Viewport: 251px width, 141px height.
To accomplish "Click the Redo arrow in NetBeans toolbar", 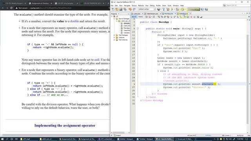I will [134, 9].
